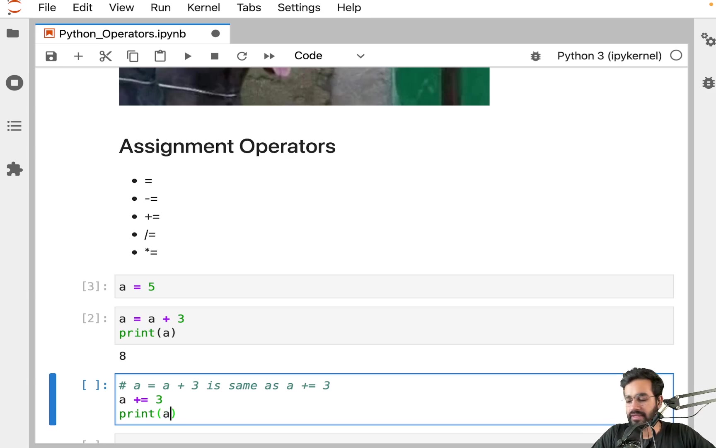Click the blue cell collapse bar
Screen dimensions: 716x448
52,399
